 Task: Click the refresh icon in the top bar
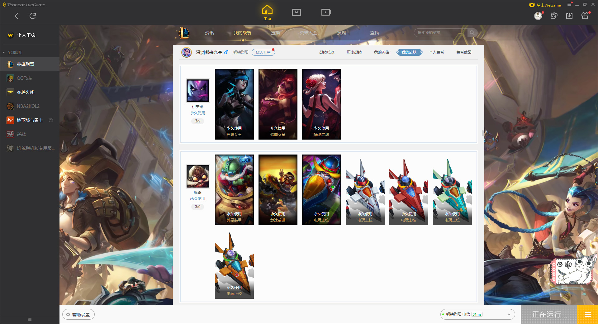[33, 16]
